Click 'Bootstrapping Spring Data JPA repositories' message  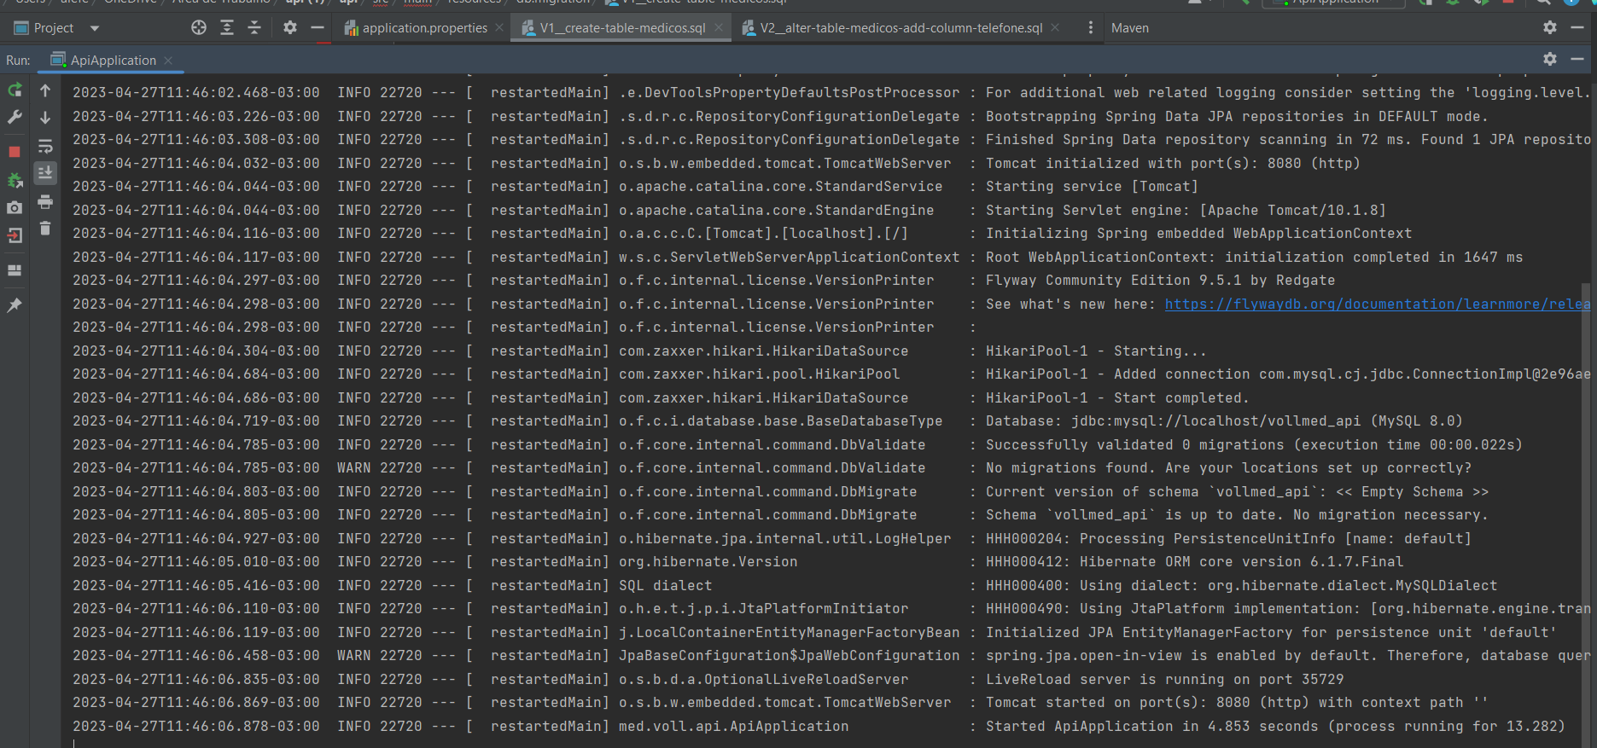tap(1237, 116)
